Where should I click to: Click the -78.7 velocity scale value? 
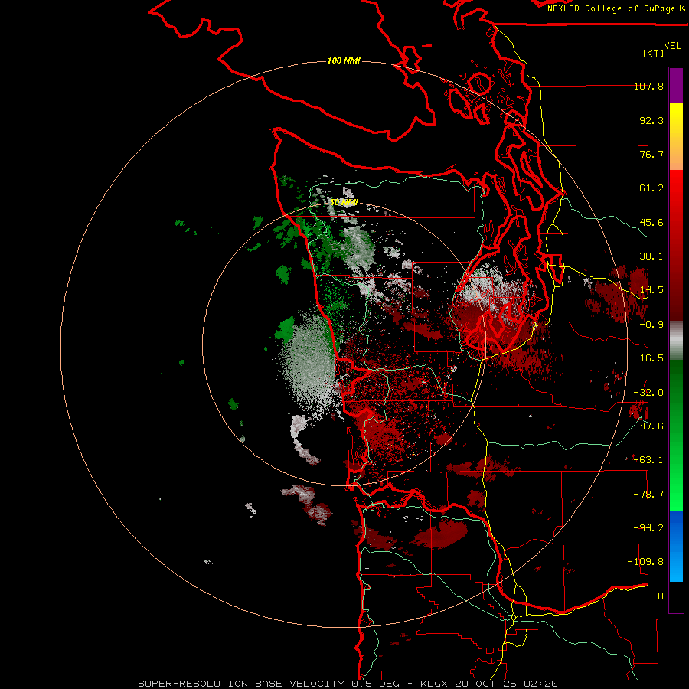click(648, 495)
